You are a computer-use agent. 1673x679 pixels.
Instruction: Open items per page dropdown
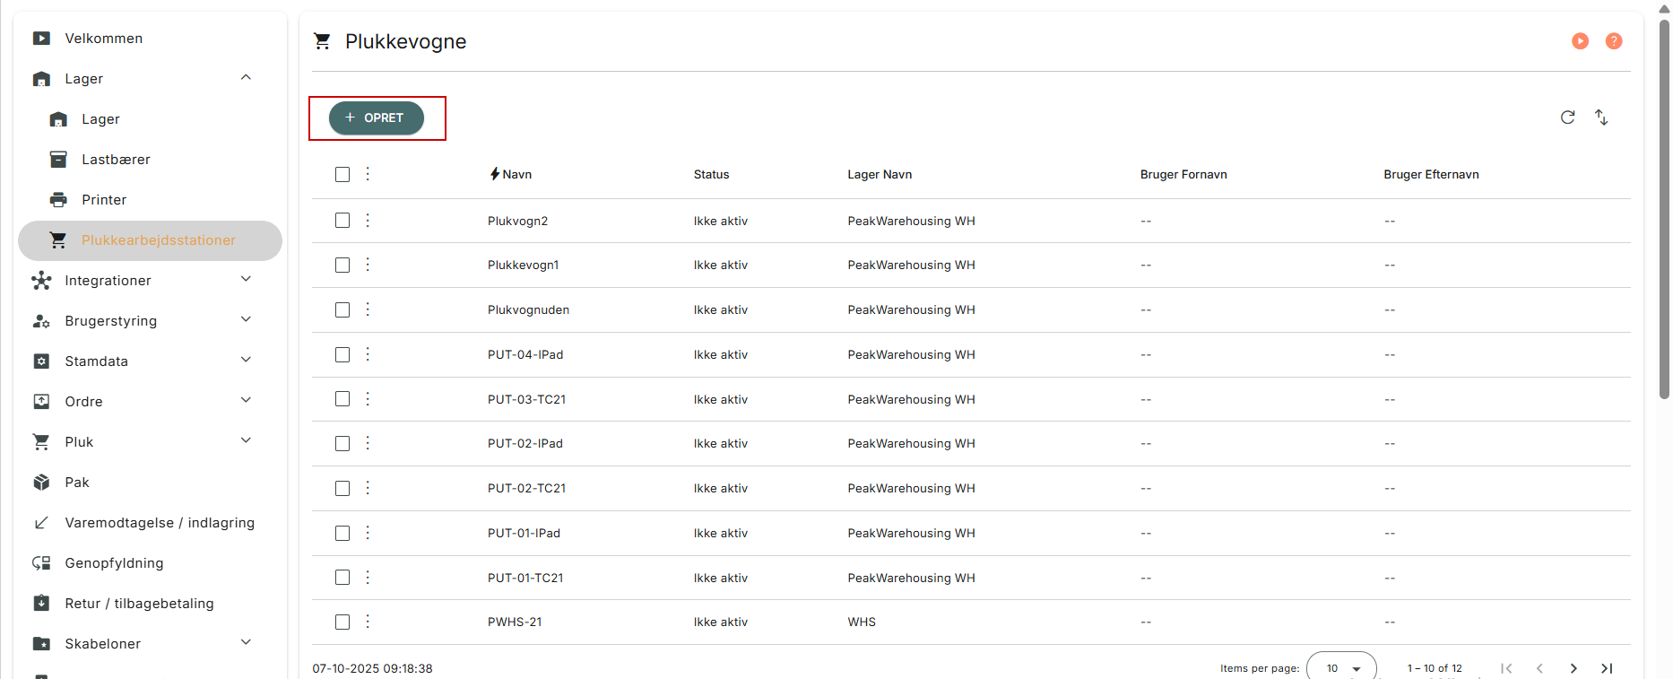[1341, 668]
